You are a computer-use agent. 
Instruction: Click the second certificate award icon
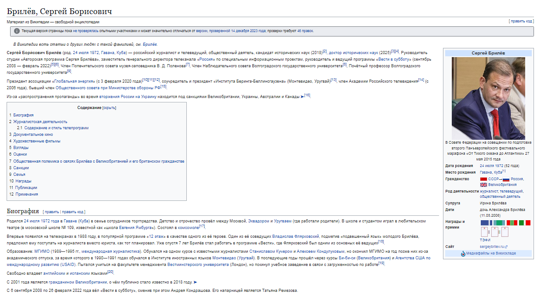494,232
